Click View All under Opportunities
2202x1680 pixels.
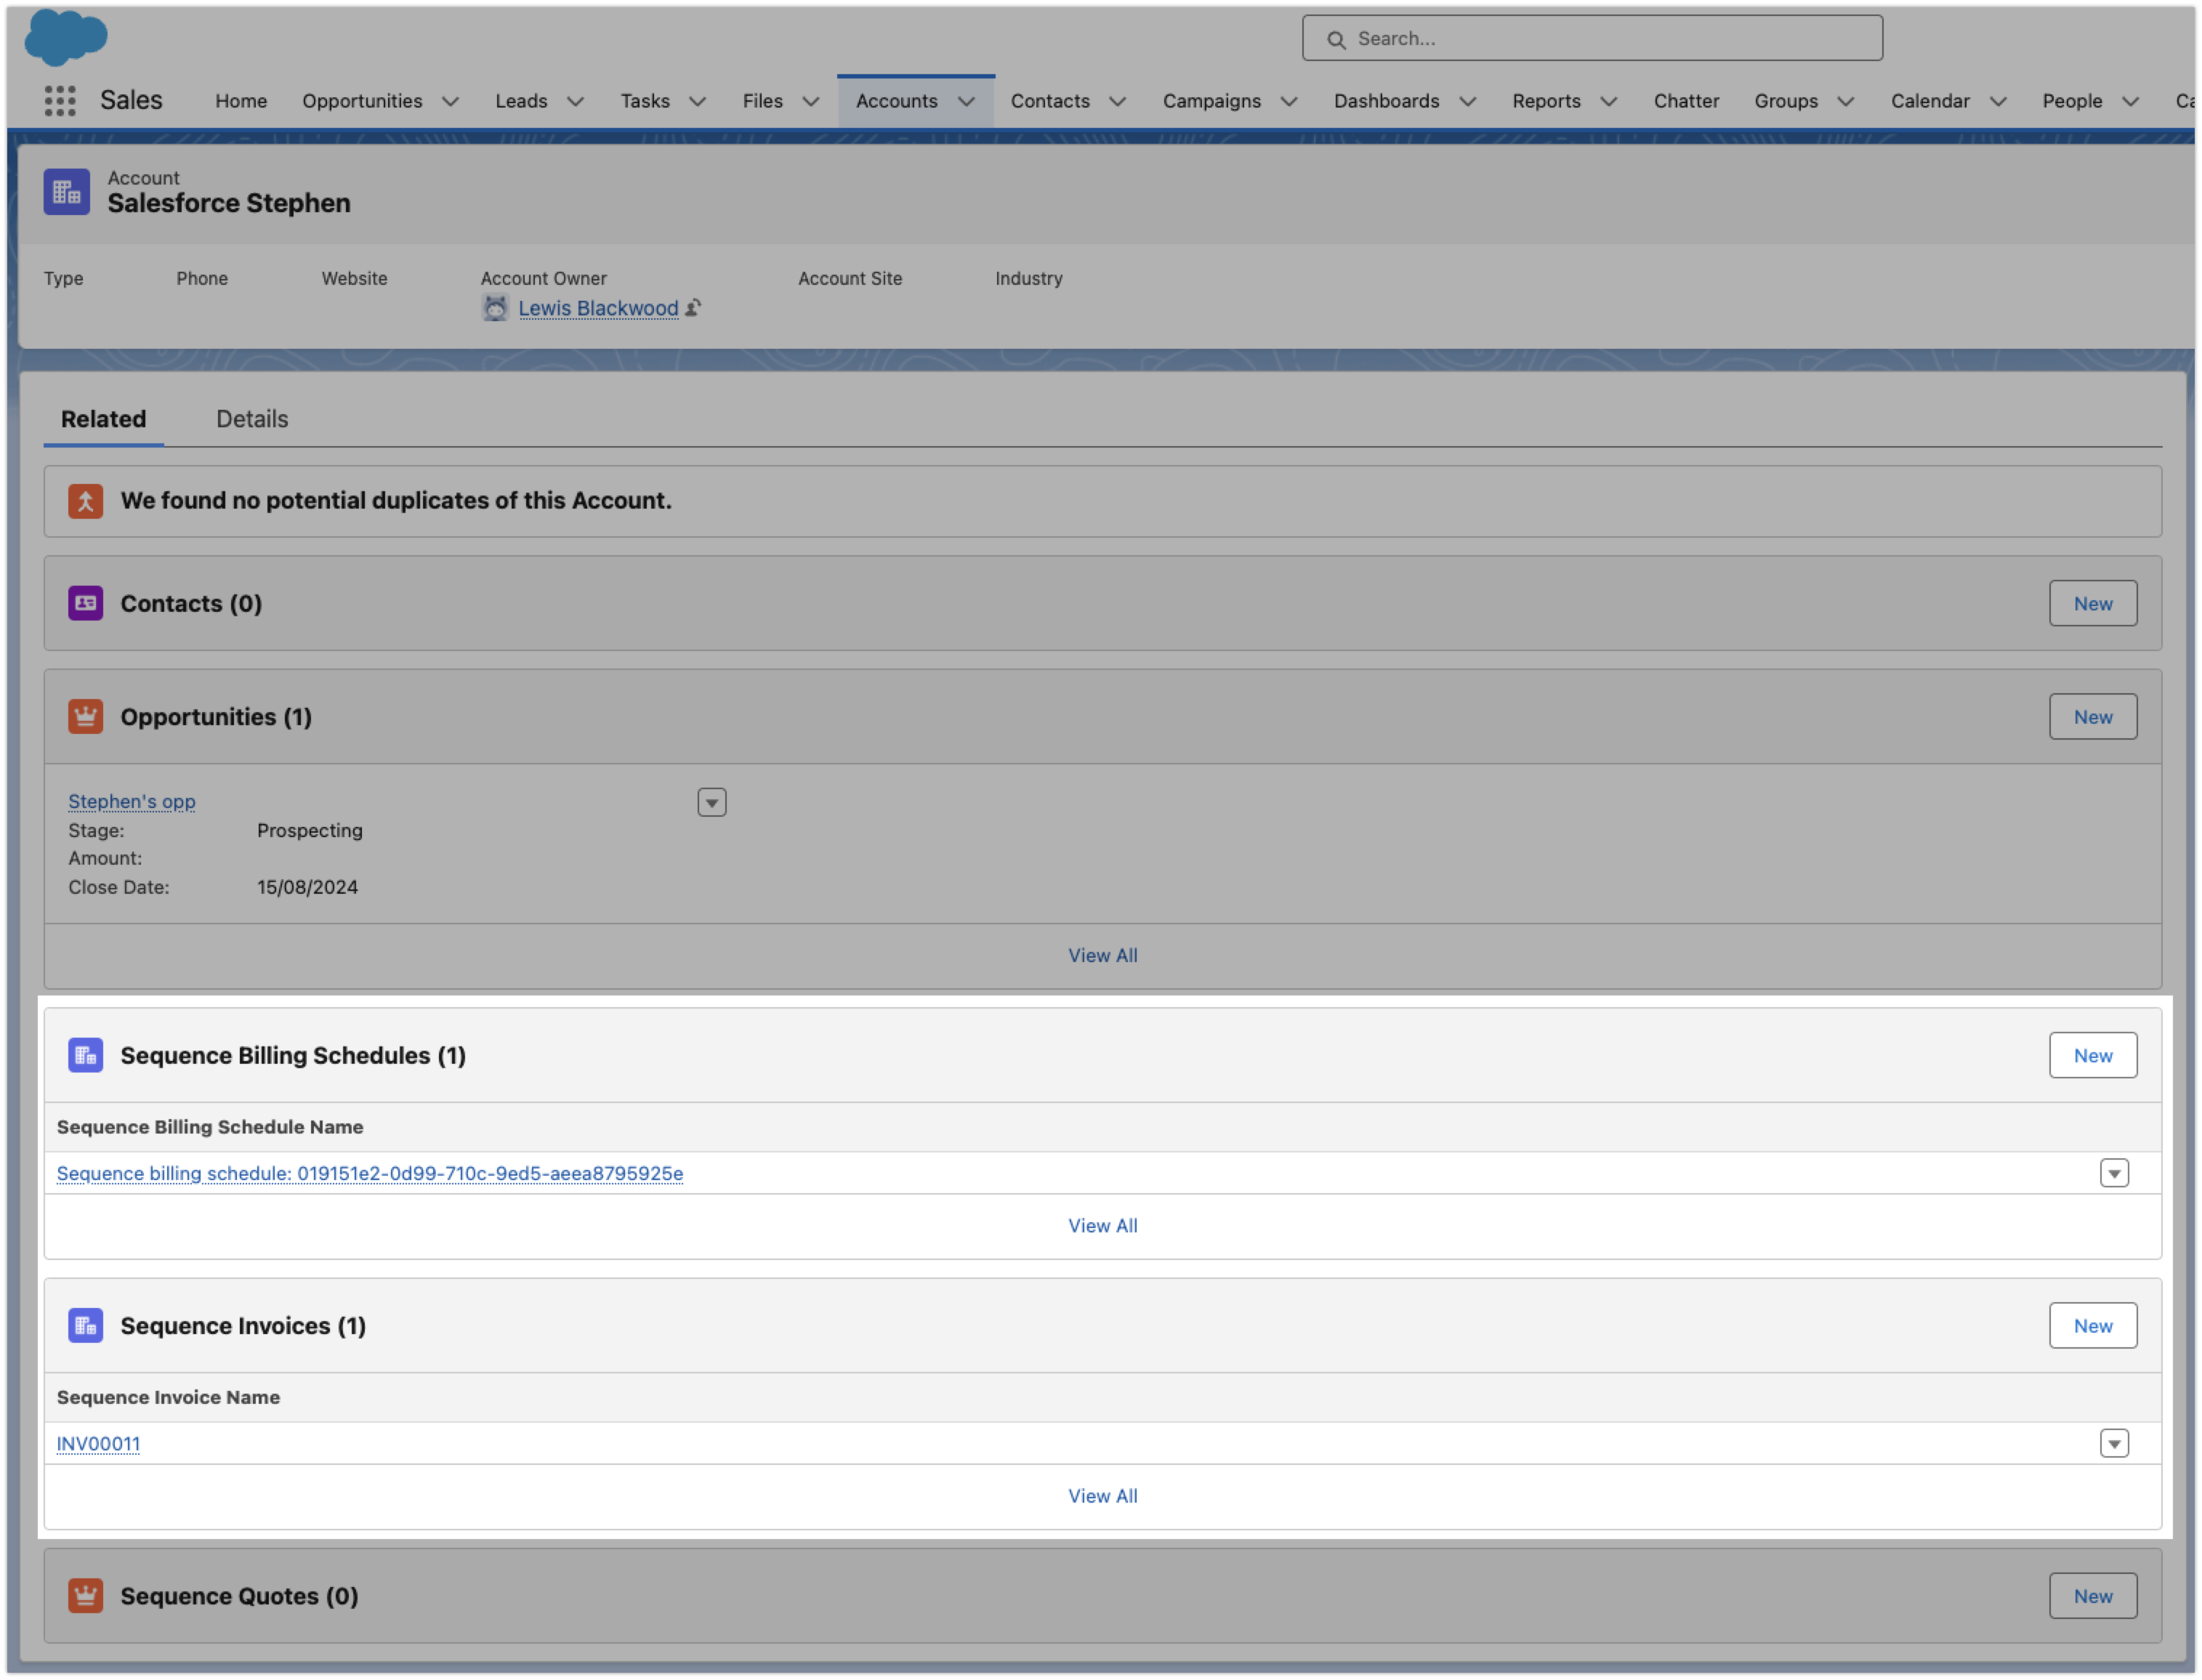coord(1103,956)
